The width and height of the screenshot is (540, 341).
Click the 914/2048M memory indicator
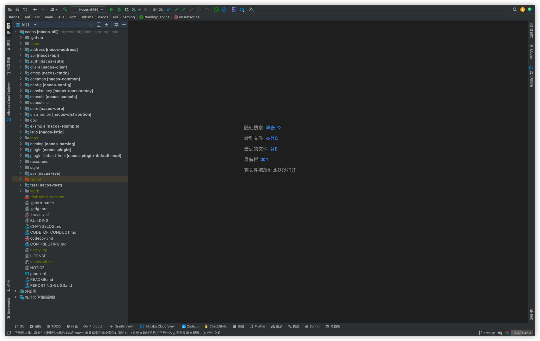point(522,333)
